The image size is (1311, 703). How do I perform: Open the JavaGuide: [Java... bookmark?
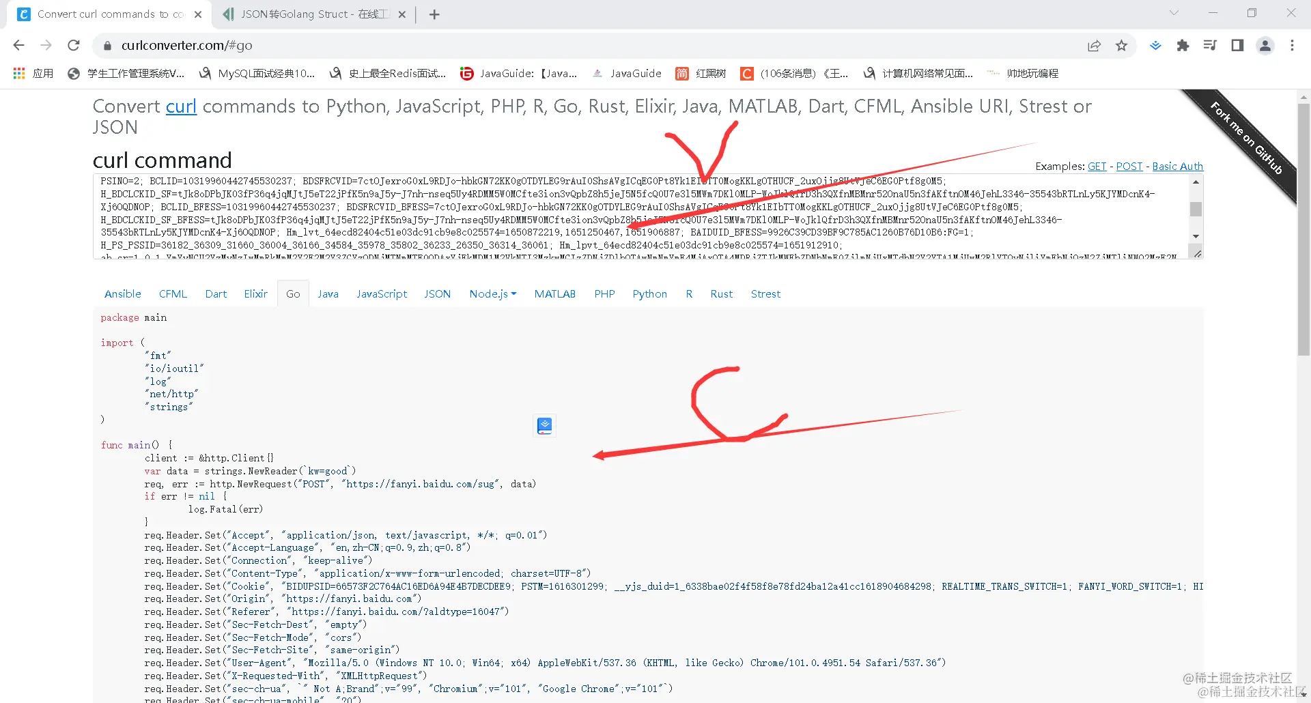[519, 73]
